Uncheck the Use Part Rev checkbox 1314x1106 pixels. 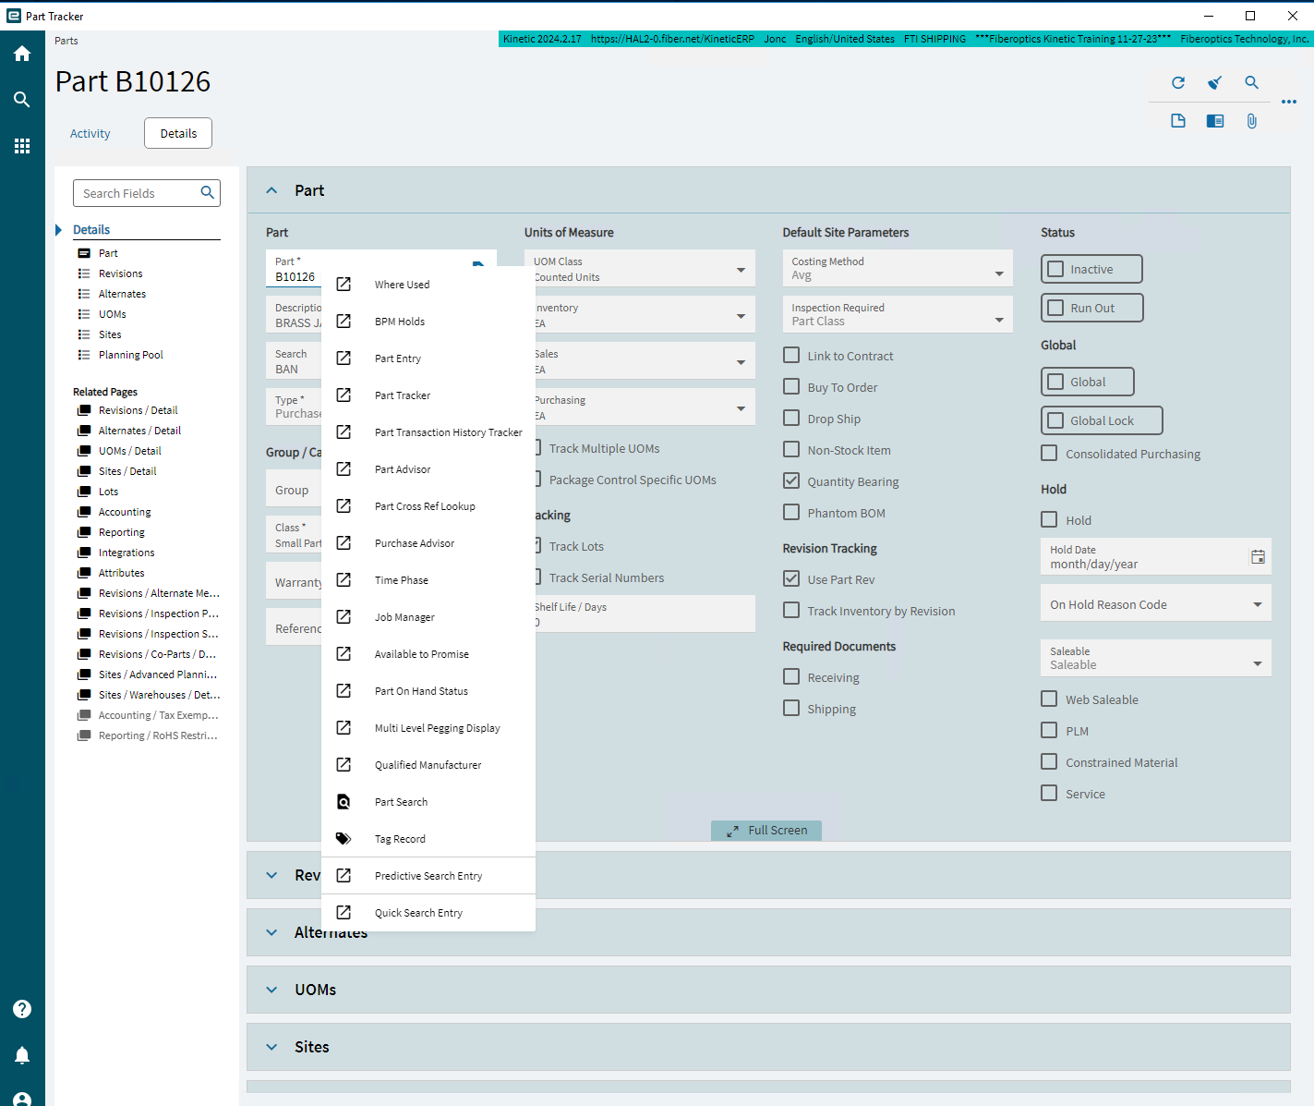(x=791, y=578)
